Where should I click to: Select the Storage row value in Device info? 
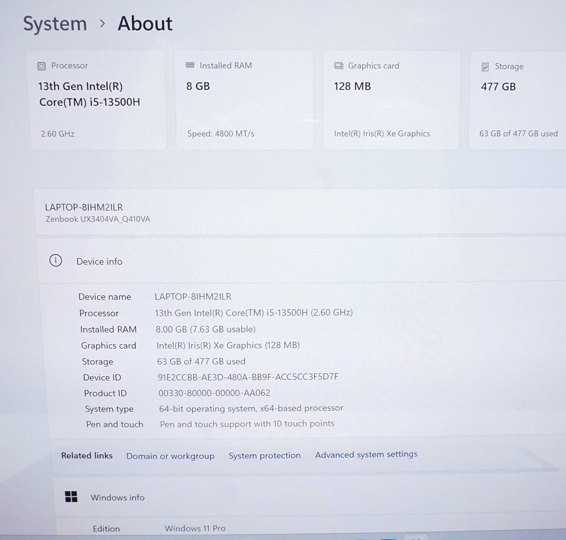point(201,361)
